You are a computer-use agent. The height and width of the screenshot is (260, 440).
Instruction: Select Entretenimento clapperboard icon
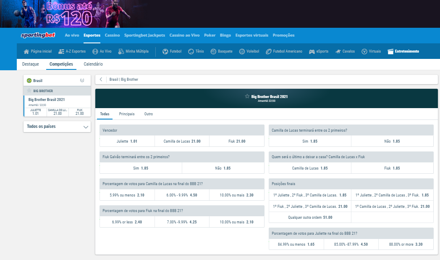[x=390, y=51]
